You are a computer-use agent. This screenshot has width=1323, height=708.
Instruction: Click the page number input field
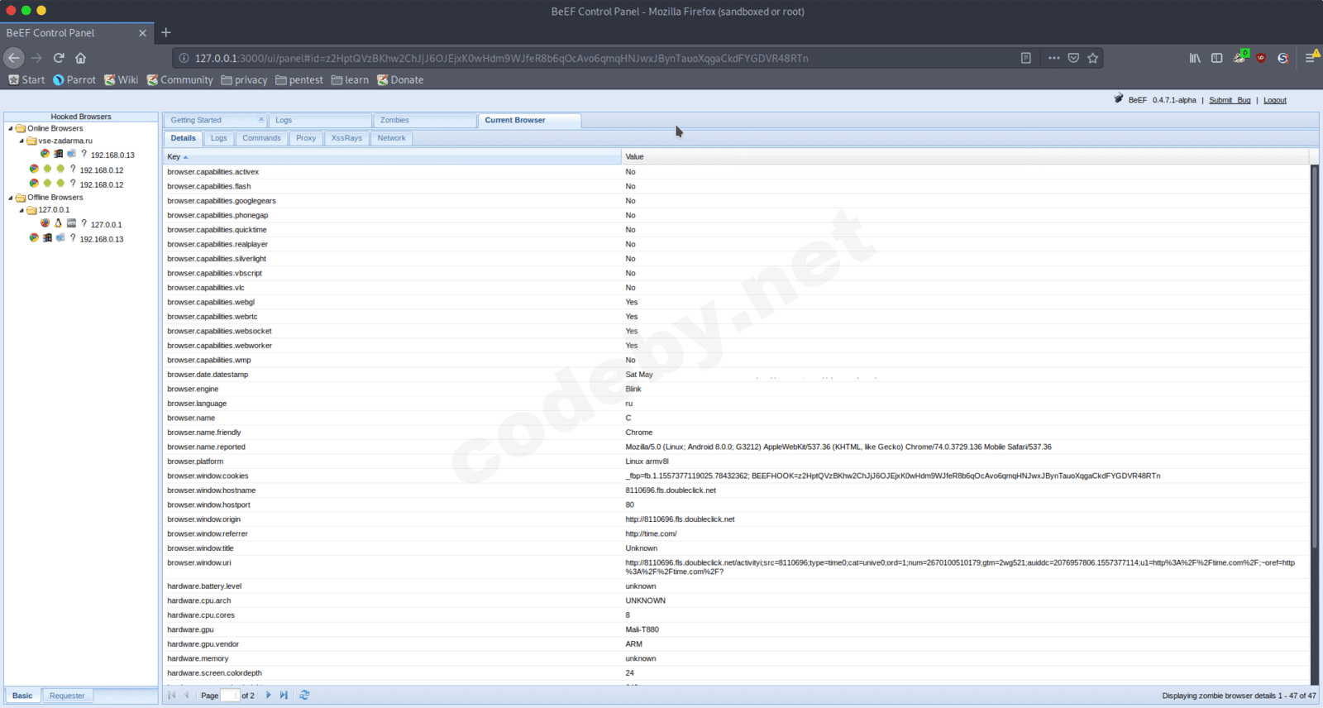229,696
